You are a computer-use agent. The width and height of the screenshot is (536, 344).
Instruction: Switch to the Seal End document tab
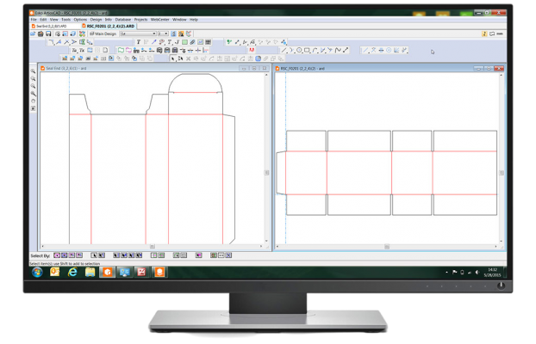(55, 26)
